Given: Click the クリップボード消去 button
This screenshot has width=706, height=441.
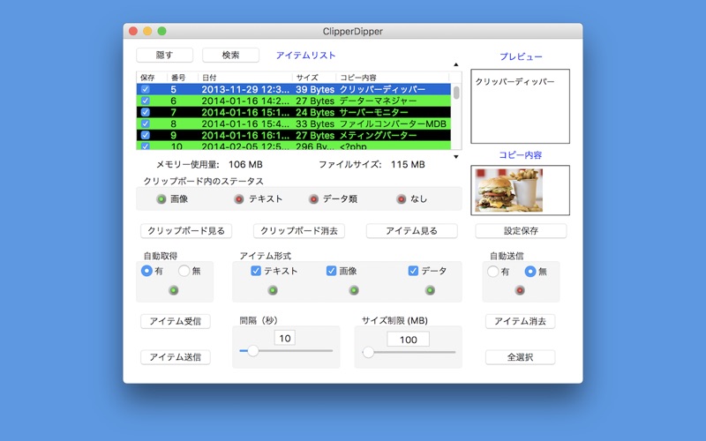Looking at the screenshot, I should pyautogui.click(x=299, y=231).
